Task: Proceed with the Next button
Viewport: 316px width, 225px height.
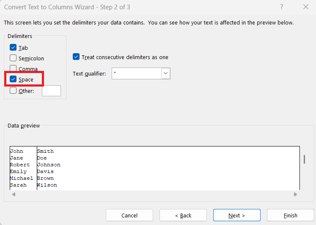Action: tap(237, 215)
